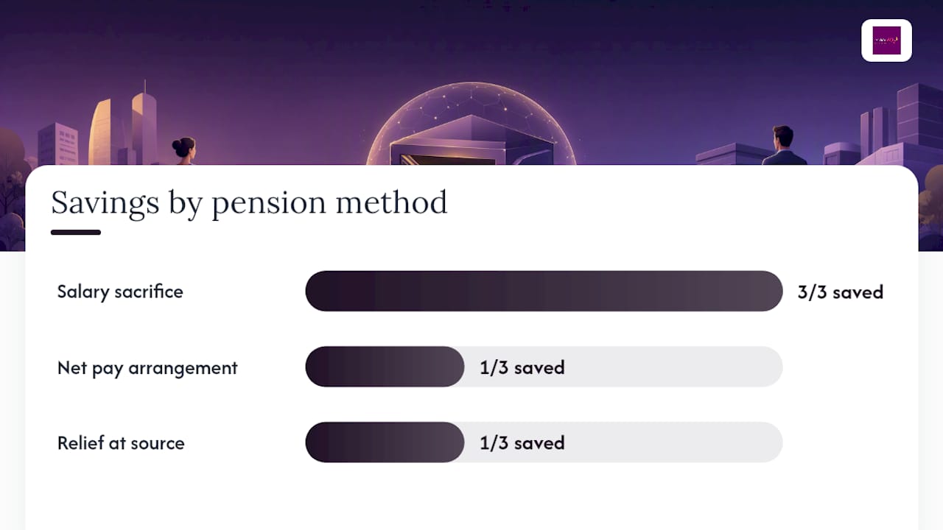Click the empty grey portion of Relief bar
The height and width of the screenshot is (530, 943).
coord(673,442)
